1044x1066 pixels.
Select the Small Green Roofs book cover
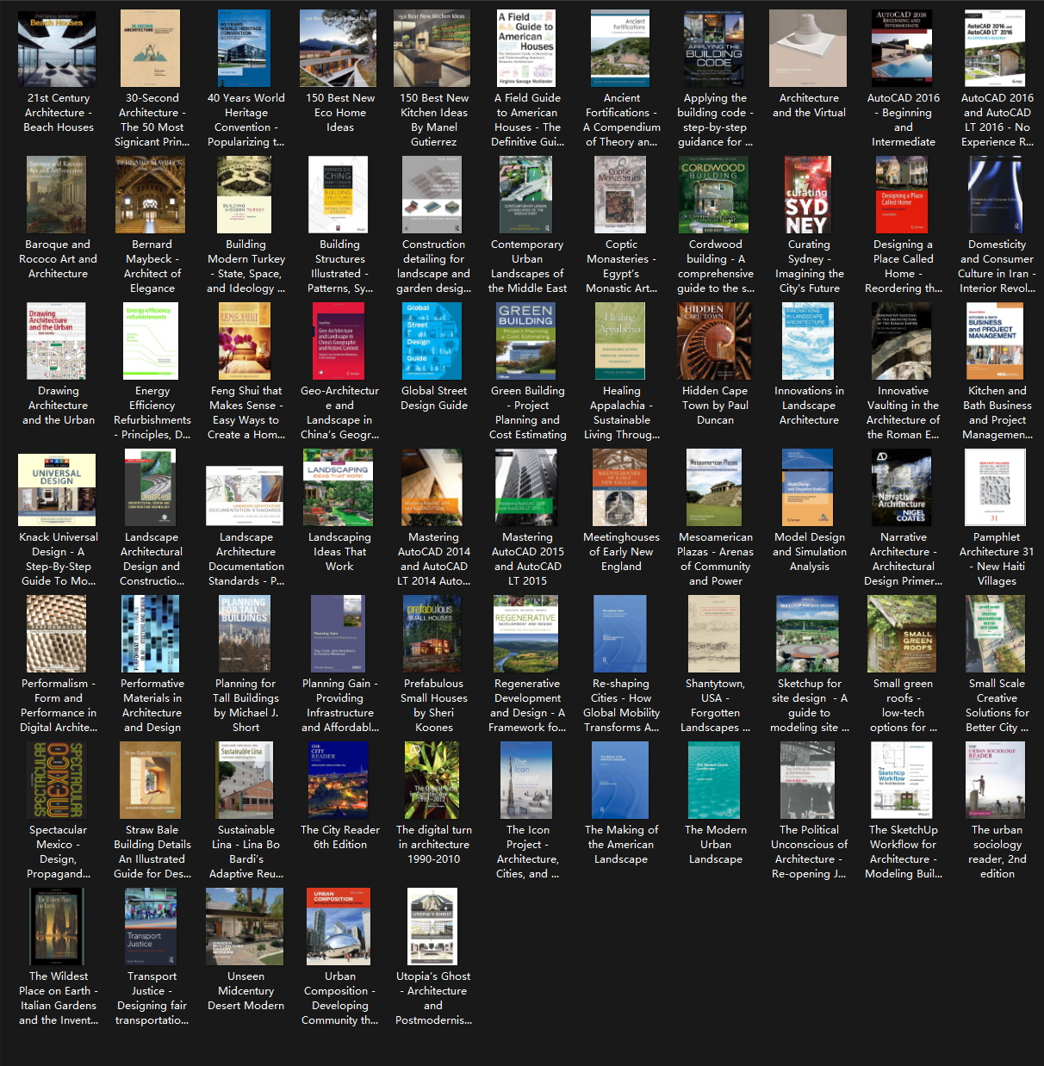[x=902, y=634]
